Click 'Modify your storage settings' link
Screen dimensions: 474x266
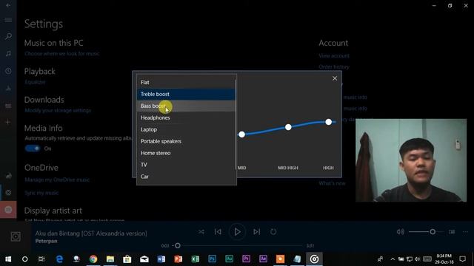pyautogui.click(x=58, y=110)
